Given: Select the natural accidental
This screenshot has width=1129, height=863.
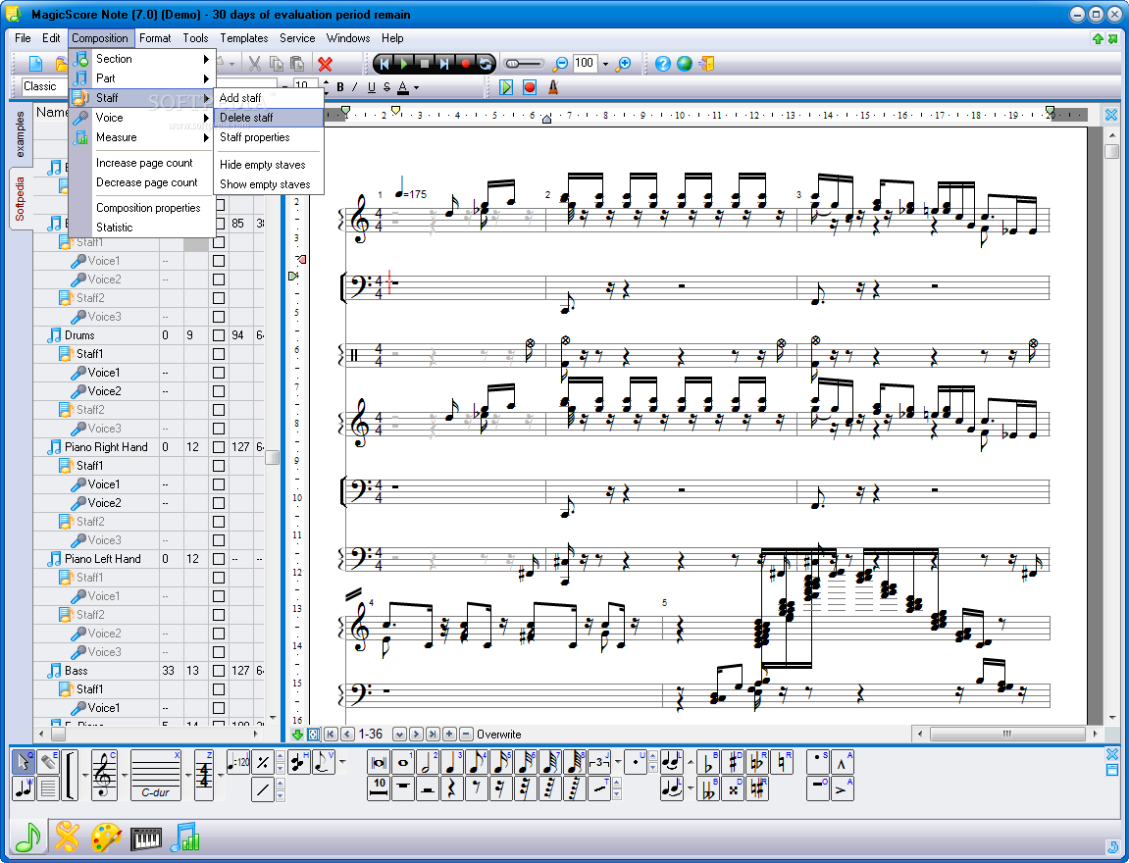Looking at the screenshot, I should pos(782,762).
